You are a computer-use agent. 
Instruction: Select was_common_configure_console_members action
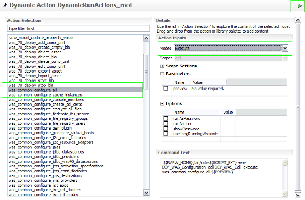(x=46, y=100)
